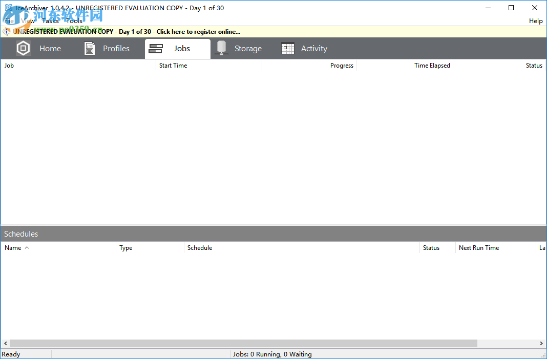Screen dimensions: 547x359
Task: Minimize the IceArchiver window
Action: pyautogui.click(x=488, y=8)
